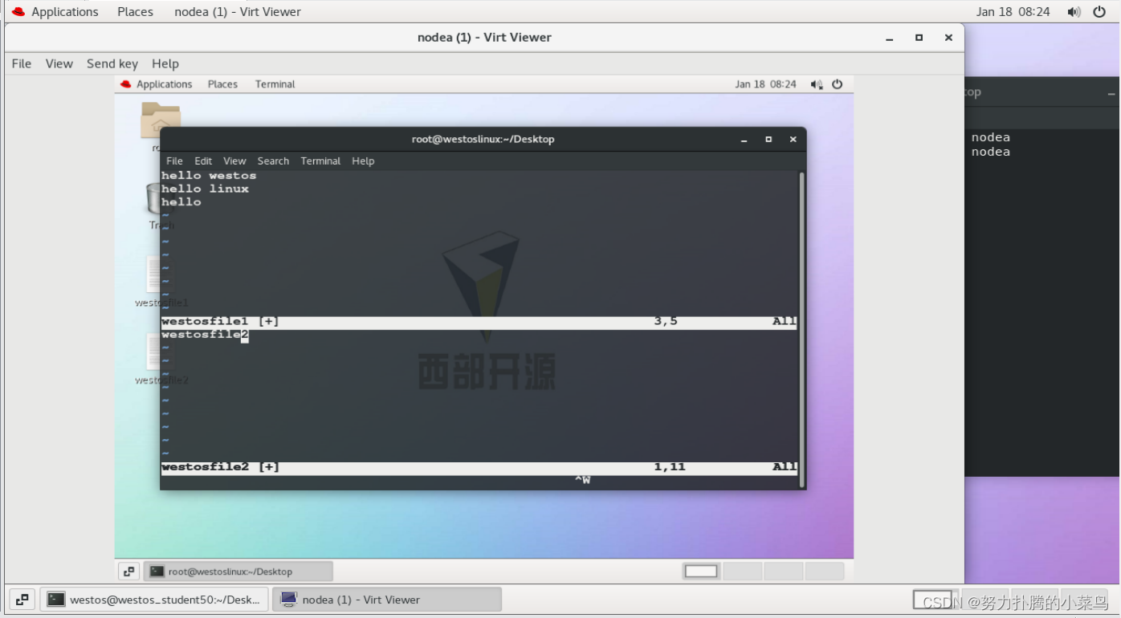Viewport: 1121px width, 618px height.
Task: Click terminal vertical scrollbar
Action: [x=801, y=329]
